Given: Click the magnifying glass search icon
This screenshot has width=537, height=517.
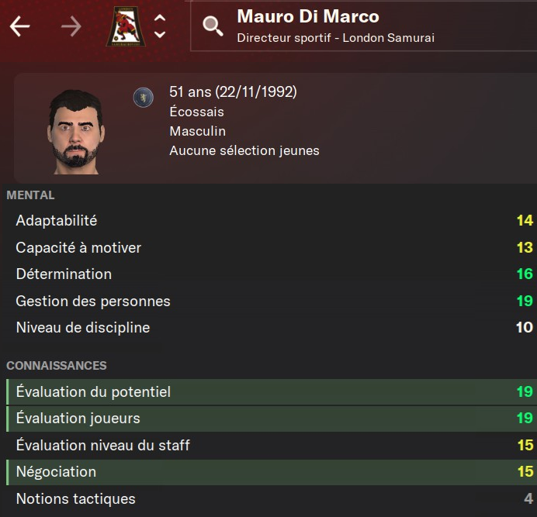Looking at the screenshot, I should 212,26.
